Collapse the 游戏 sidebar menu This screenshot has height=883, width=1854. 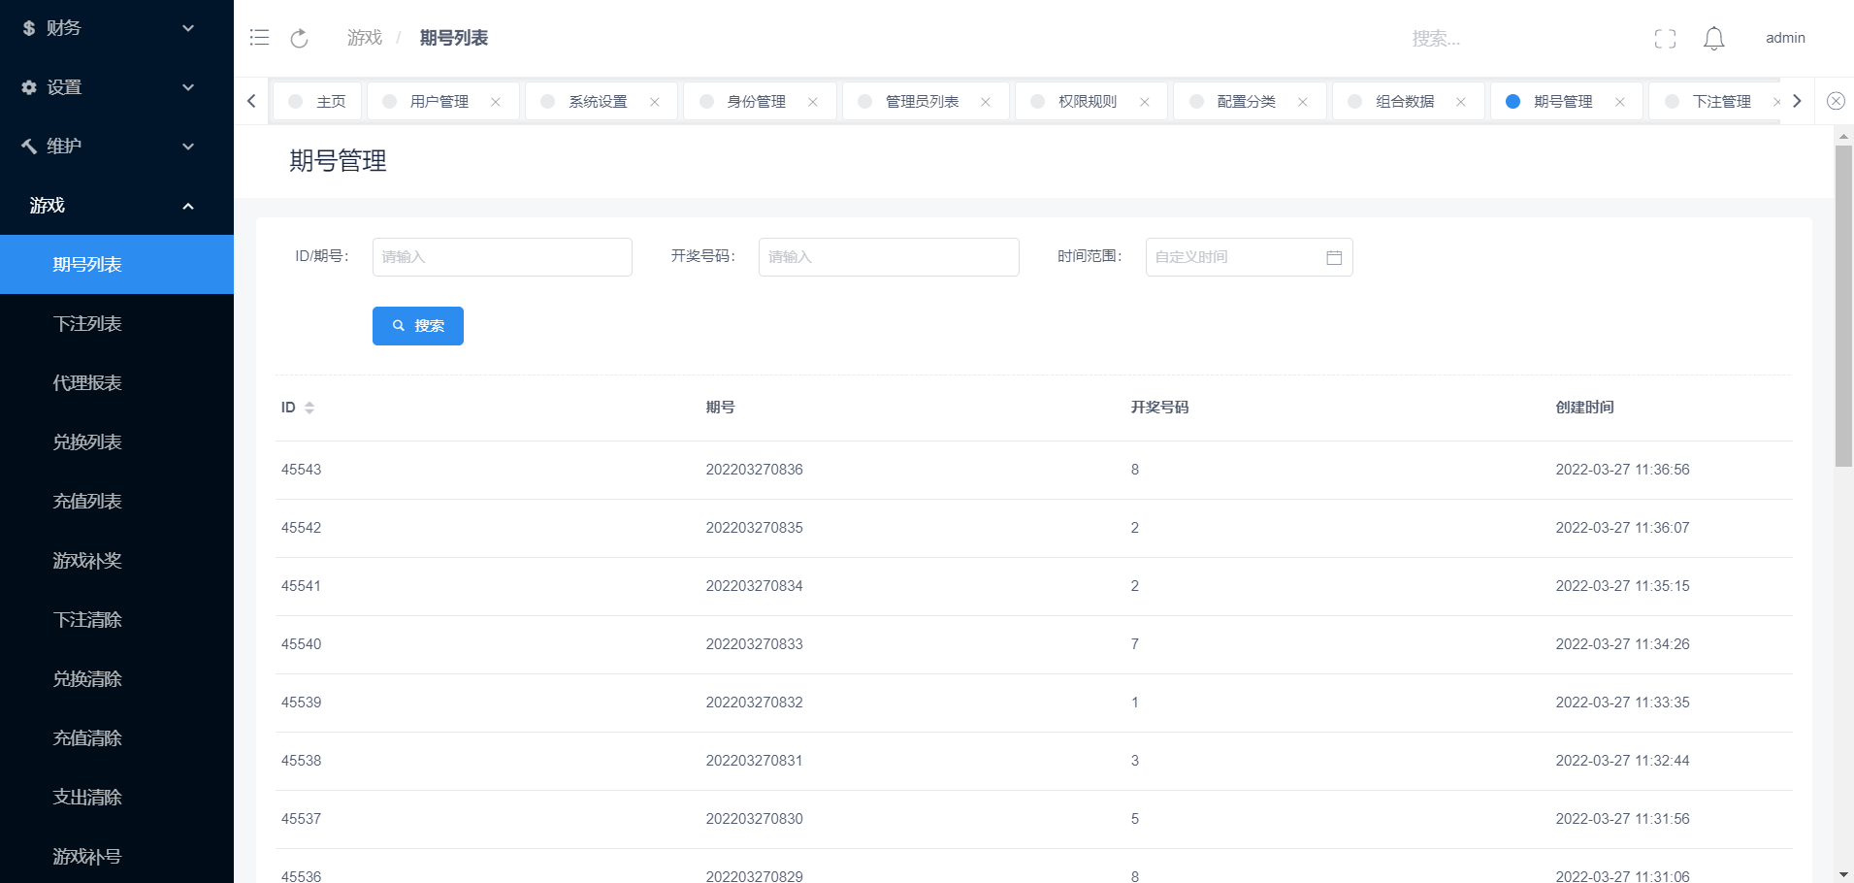(x=116, y=206)
